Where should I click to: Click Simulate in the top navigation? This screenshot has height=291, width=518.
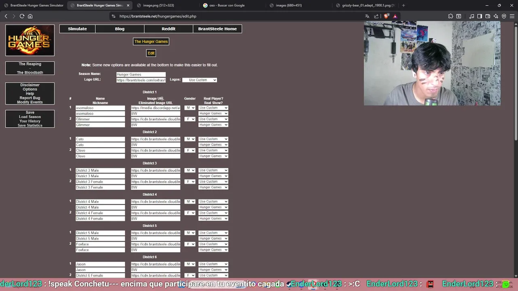(x=77, y=29)
